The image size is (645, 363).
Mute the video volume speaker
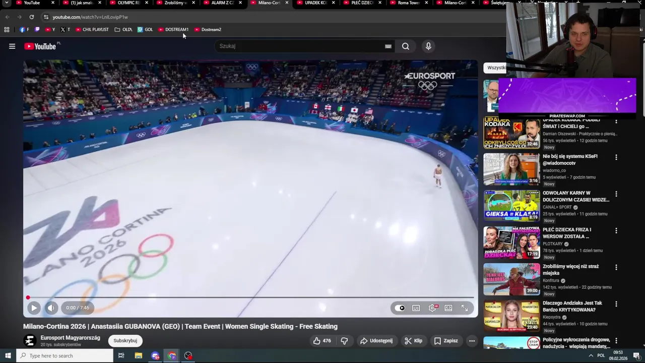(x=51, y=308)
